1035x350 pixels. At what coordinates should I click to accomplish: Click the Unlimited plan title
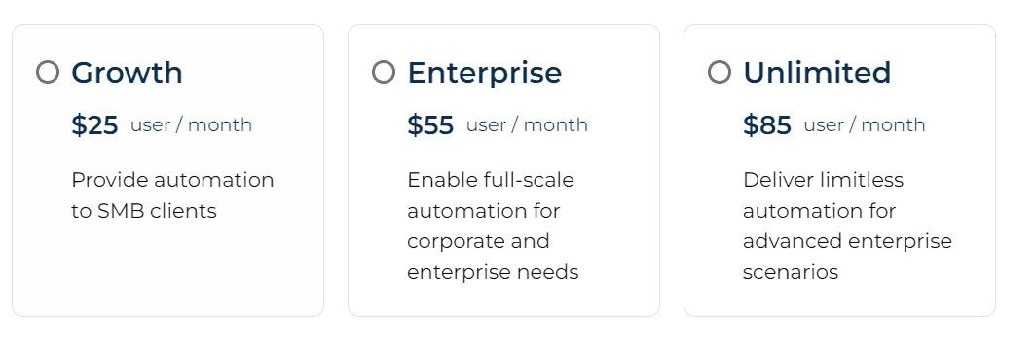(x=817, y=72)
